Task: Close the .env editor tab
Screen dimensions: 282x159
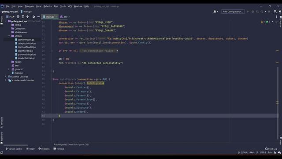Action: point(70,17)
